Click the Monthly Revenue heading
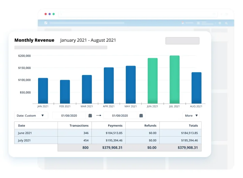The image size is (243, 178). click(34, 40)
